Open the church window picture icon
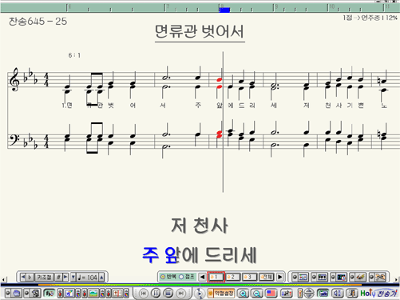The height and width of the screenshot is (300, 400). (x=117, y=293)
